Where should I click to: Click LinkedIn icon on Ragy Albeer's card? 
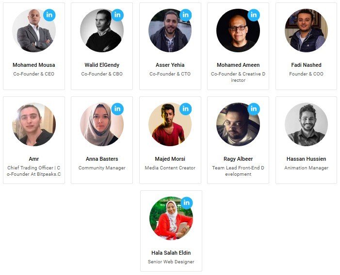coord(254,109)
